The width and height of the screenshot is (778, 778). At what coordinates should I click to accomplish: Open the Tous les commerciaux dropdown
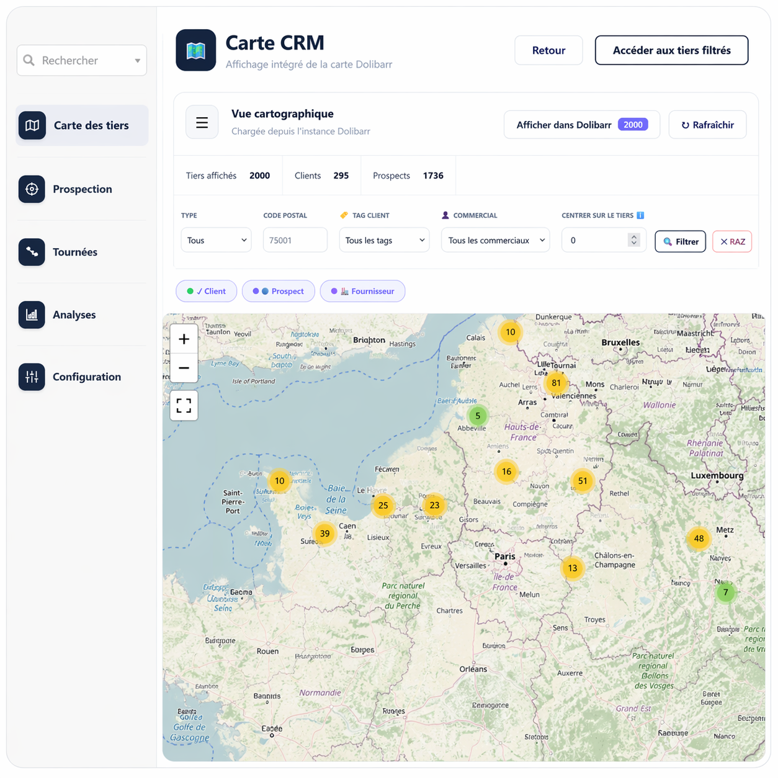pos(496,240)
